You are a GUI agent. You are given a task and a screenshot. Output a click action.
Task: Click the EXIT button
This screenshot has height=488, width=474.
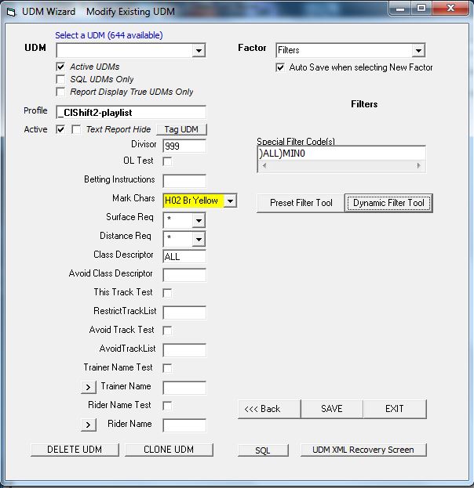click(x=395, y=409)
